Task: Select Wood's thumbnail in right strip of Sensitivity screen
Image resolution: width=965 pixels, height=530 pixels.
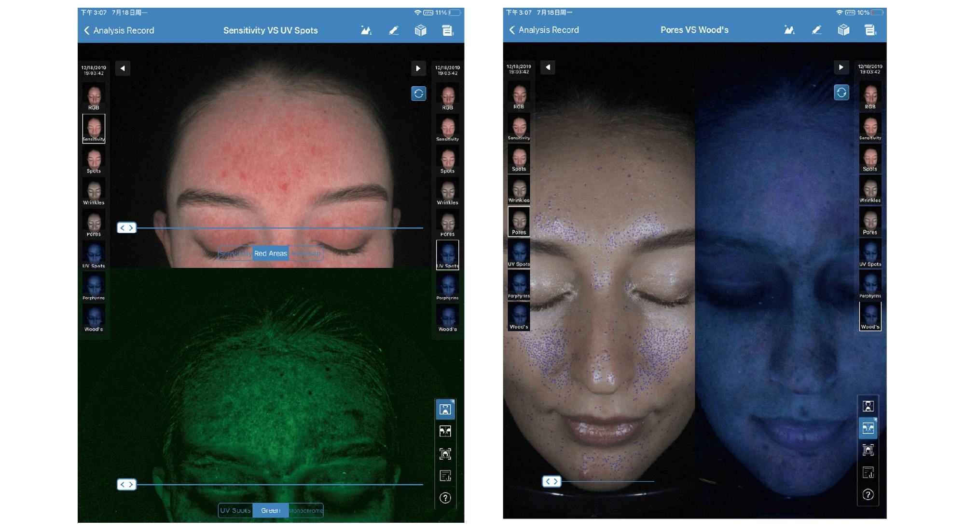Action: (448, 318)
